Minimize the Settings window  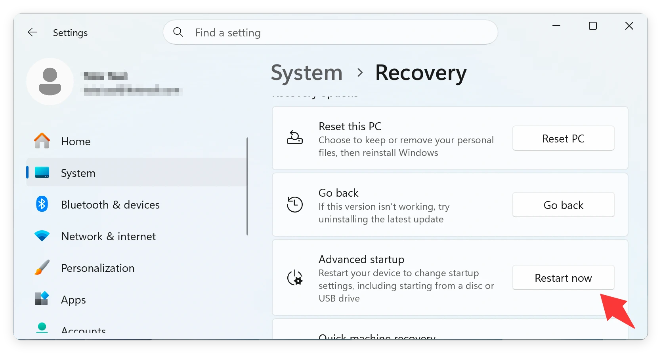(x=556, y=26)
